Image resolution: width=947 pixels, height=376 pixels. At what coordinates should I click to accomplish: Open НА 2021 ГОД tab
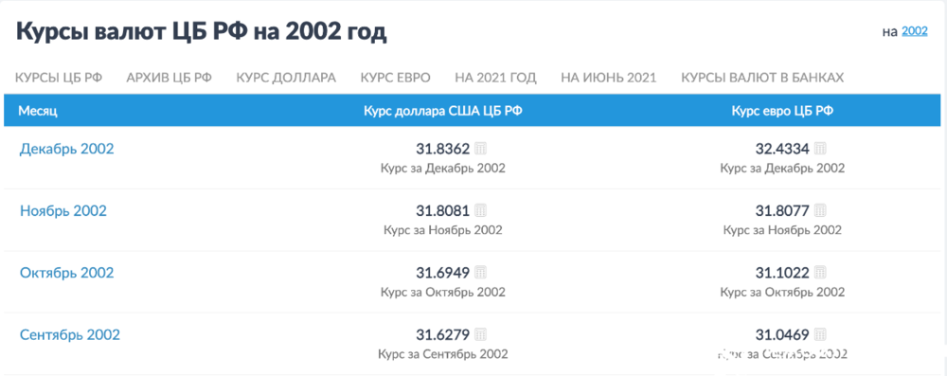tap(496, 78)
